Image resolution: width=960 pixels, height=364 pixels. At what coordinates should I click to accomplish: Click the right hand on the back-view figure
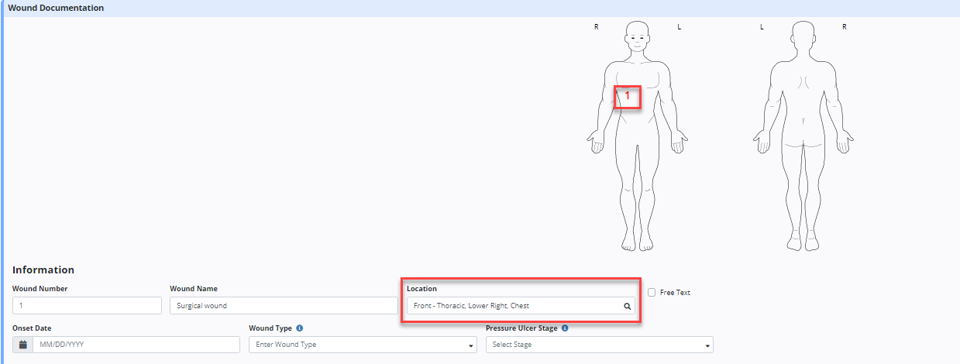pos(846,144)
